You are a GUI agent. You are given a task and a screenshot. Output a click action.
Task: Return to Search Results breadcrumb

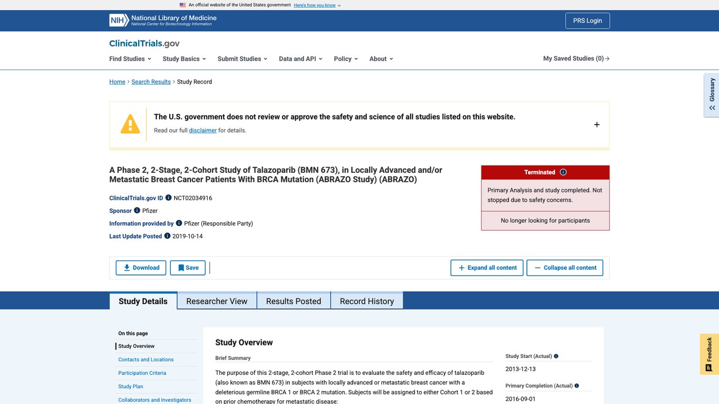click(151, 82)
